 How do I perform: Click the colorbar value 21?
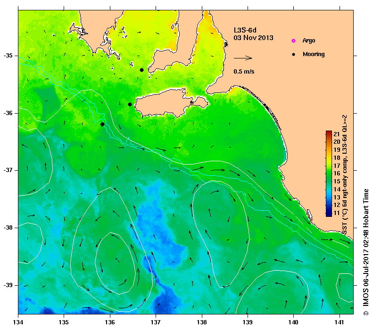(337, 134)
